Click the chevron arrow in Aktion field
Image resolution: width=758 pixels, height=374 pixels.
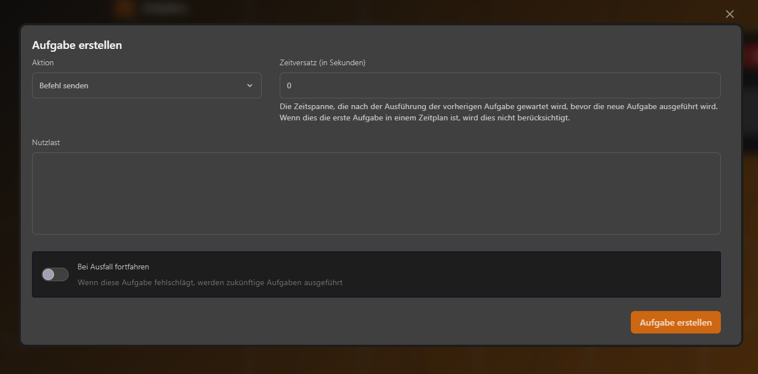coord(250,85)
